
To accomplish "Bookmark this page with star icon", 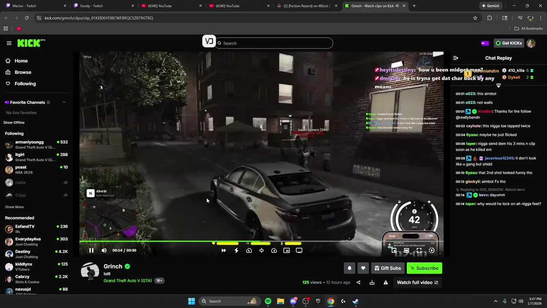I will [x=475, y=18].
